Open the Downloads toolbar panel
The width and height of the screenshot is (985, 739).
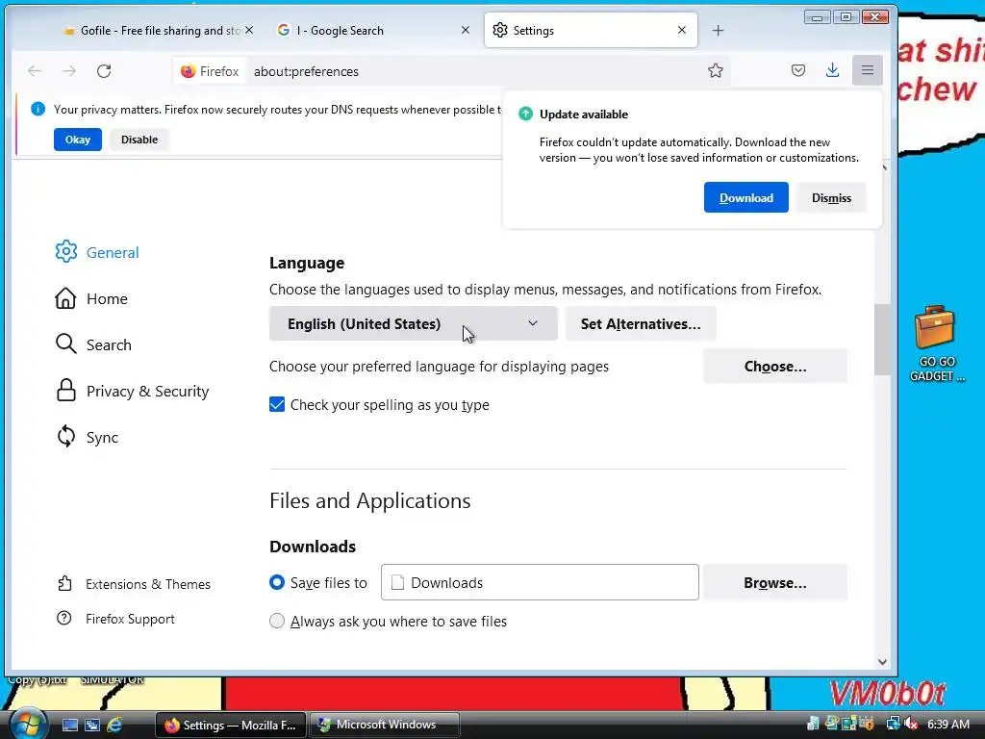[x=832, y=70]
